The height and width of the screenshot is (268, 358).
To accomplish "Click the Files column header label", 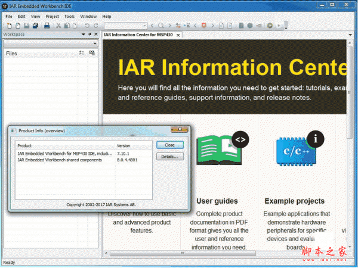I will tap(12, 54).
